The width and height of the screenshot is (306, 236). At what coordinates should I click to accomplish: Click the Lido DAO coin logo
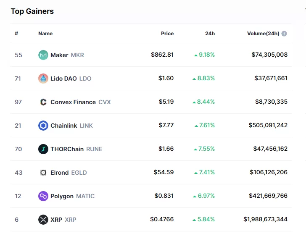(x=43, y=79)
